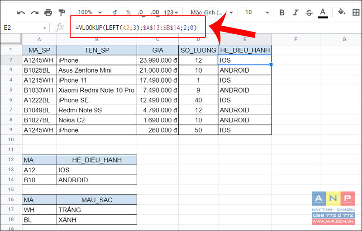Select column F header
This screenshot has height=231, width=362.
pyautogui.click(x=296, y=39)
